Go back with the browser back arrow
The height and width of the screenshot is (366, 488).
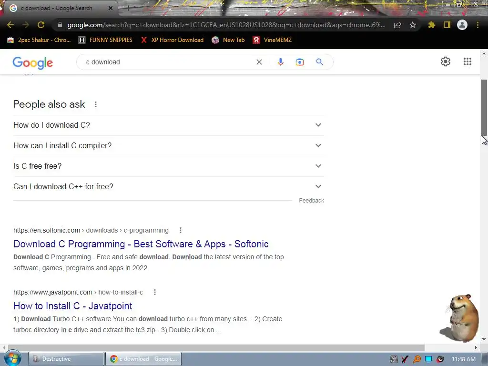coord(10,25)
